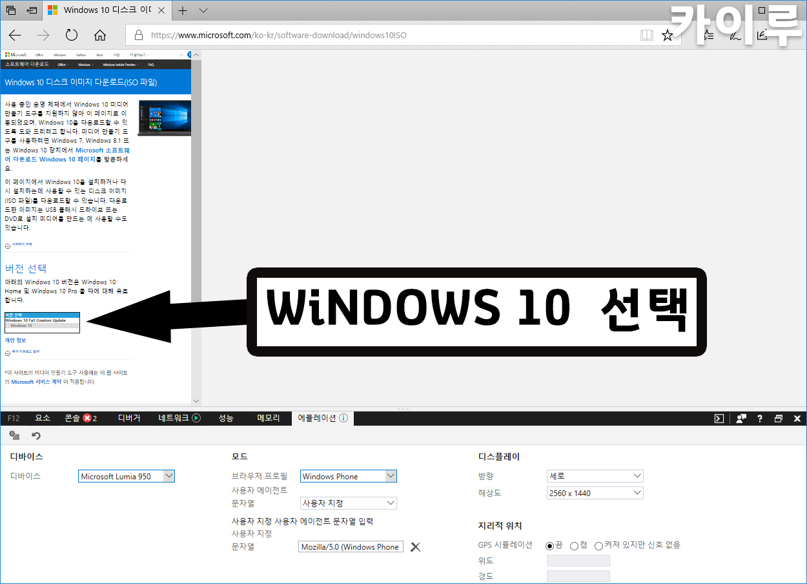
Task: Switch to the 디버거 tab
Action: pos(129,419)
